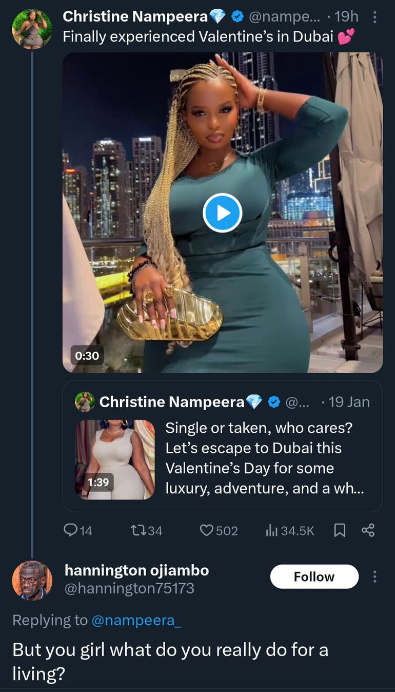
Task: Like the post via heart icon
Action: click(x=206, y=530)
